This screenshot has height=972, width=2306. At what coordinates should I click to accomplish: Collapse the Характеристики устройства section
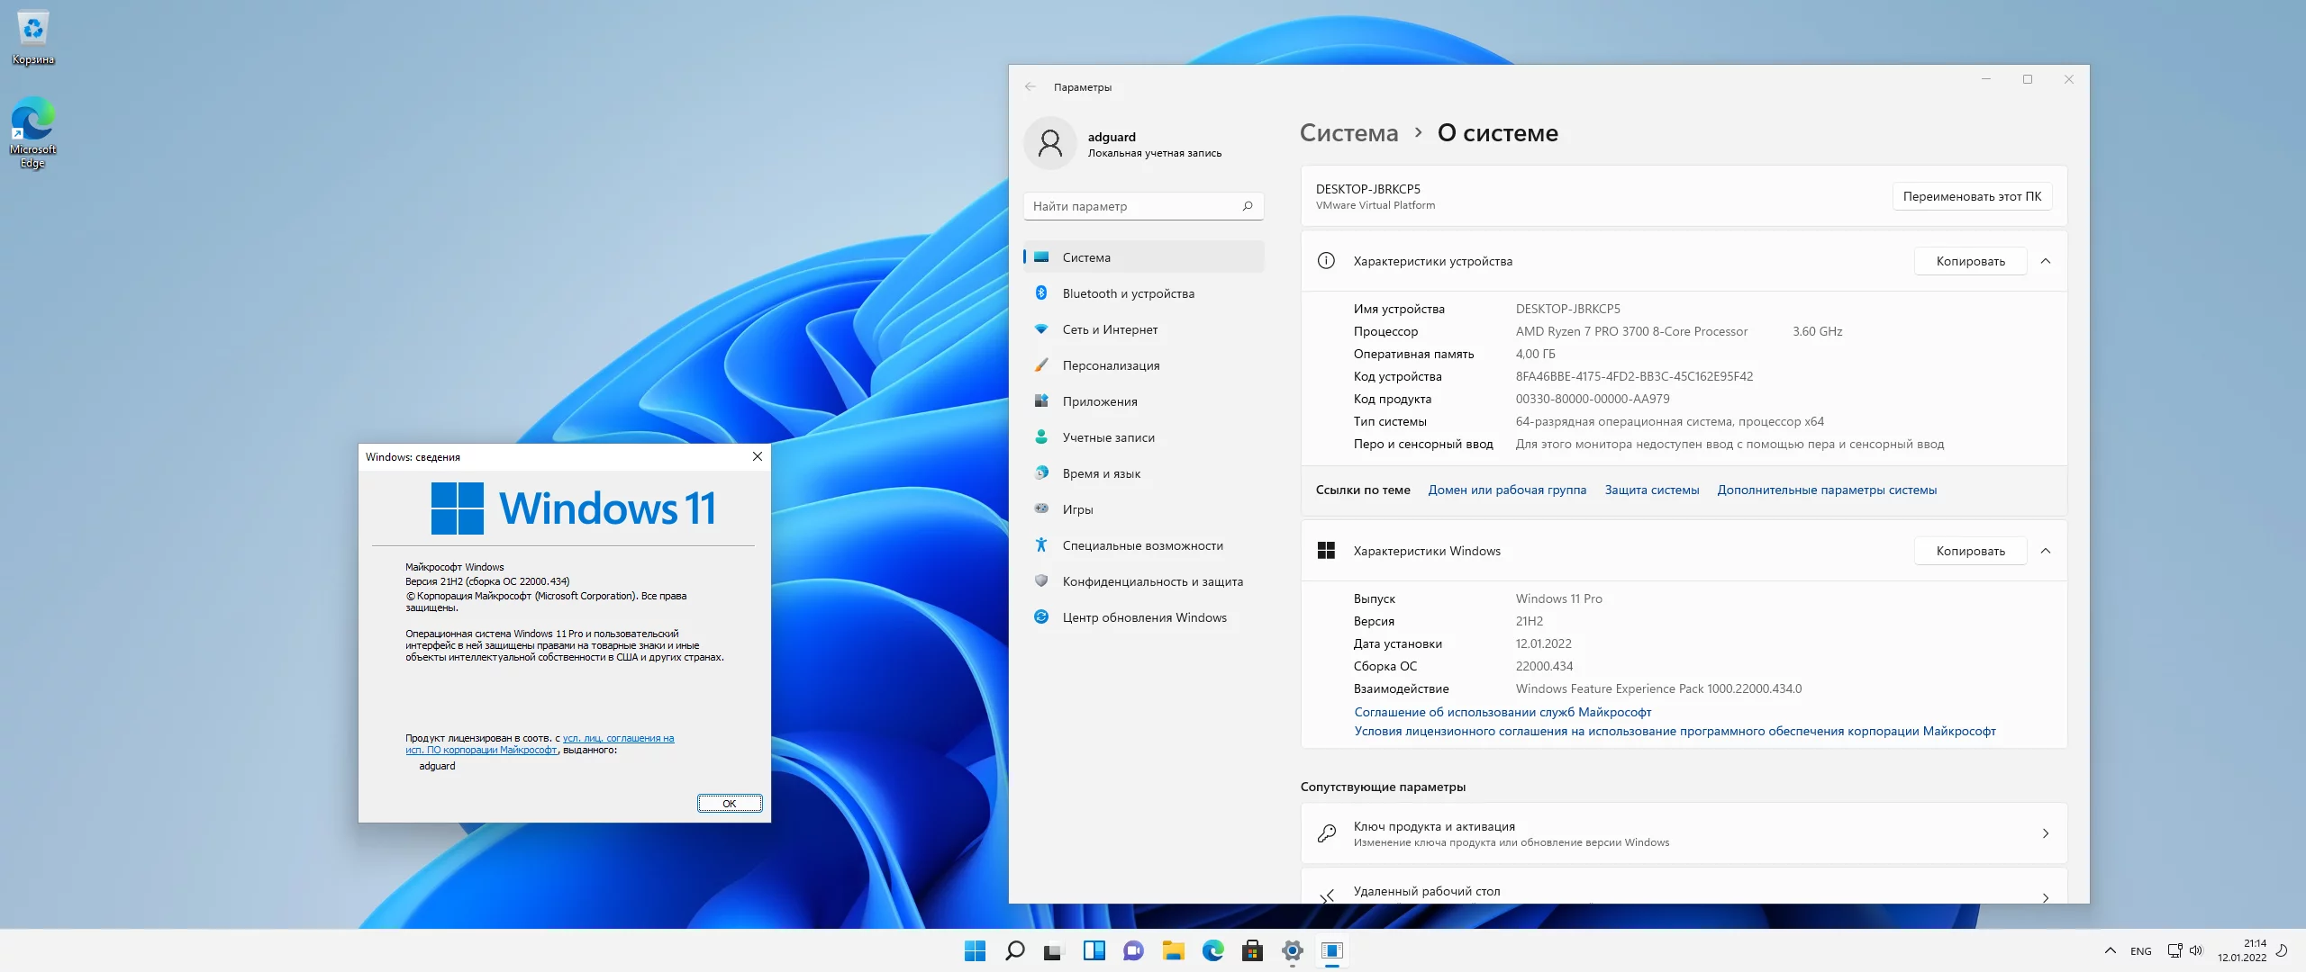point(2046,261)
